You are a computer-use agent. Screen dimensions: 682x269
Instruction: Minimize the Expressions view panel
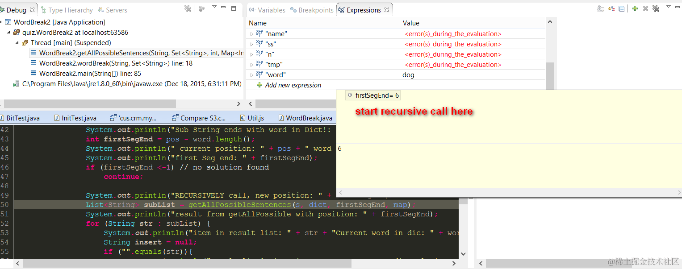point(678,7)
